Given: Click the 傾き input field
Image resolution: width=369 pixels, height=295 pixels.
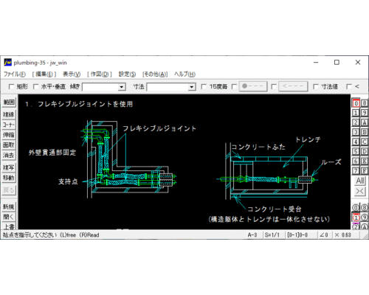Looking at the screenshot, I should pyautogui.click(x=100, y=87).
